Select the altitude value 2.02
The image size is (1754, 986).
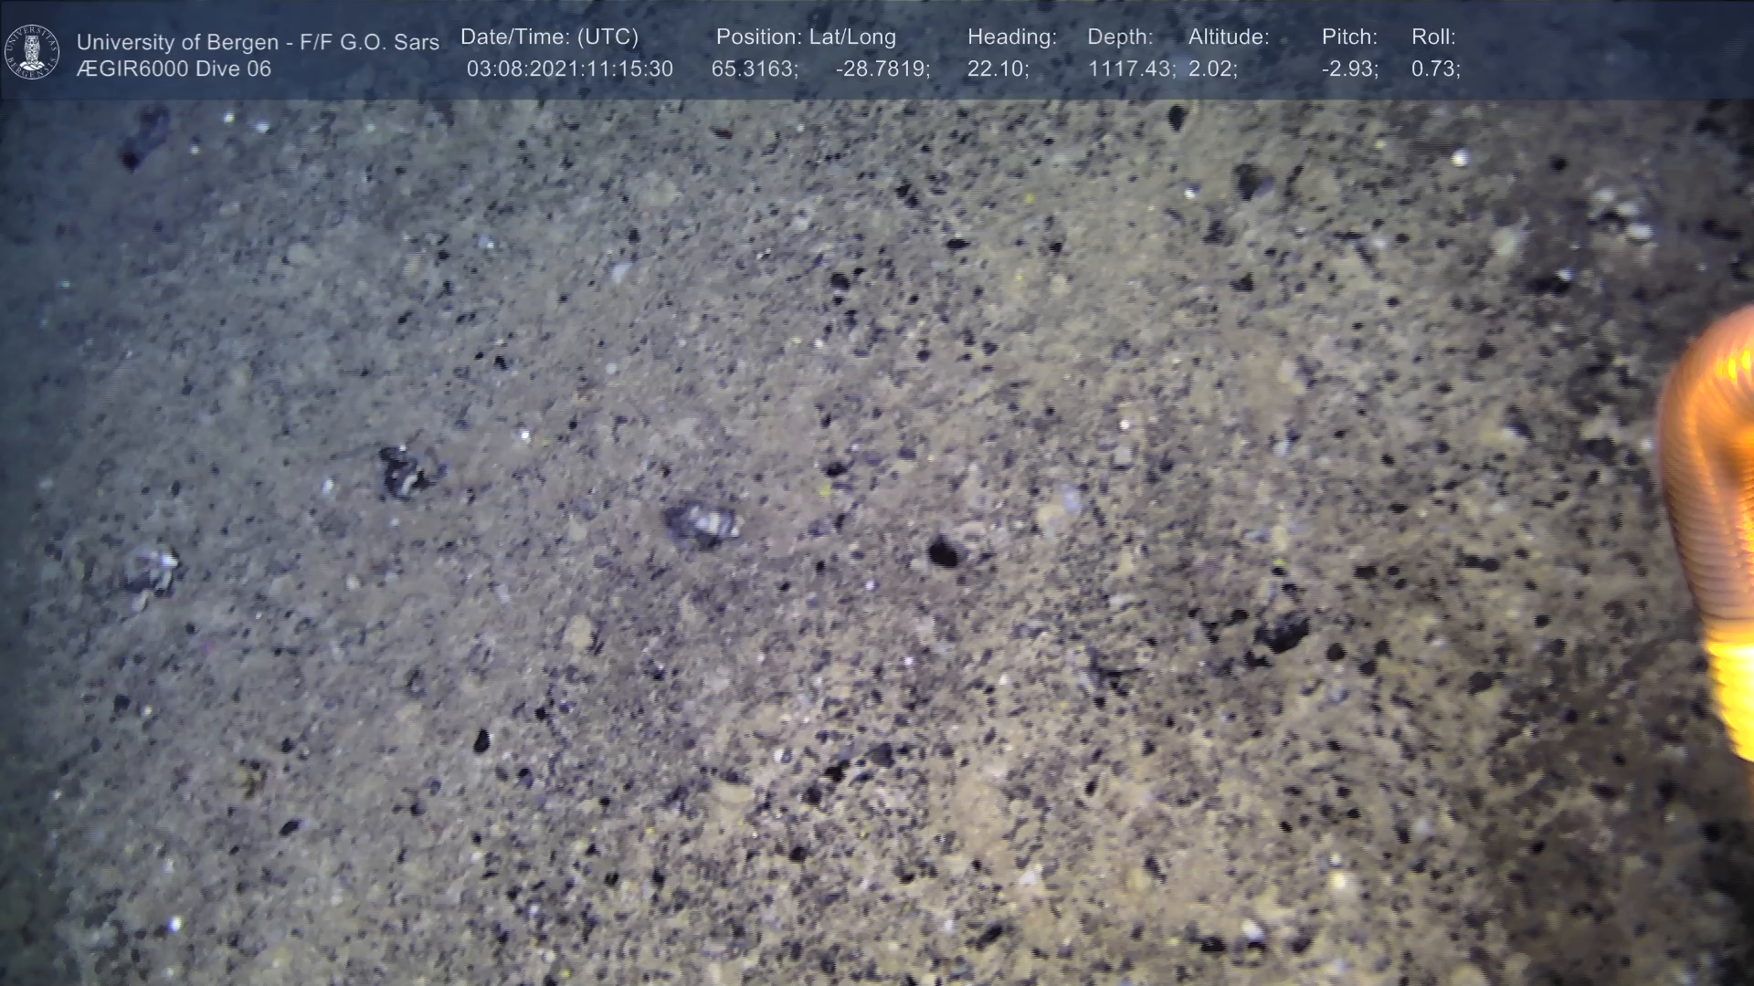point(1211,68)
